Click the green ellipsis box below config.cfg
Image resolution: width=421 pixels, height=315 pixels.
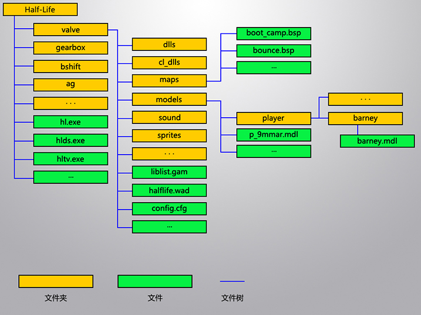point(170,227)
